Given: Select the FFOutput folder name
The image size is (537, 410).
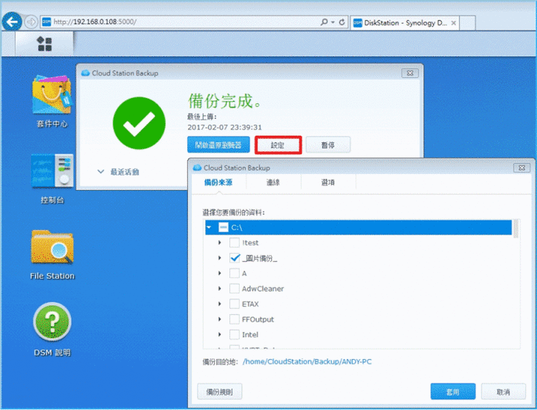Looking at the screenshot, I should click(258, 319).
